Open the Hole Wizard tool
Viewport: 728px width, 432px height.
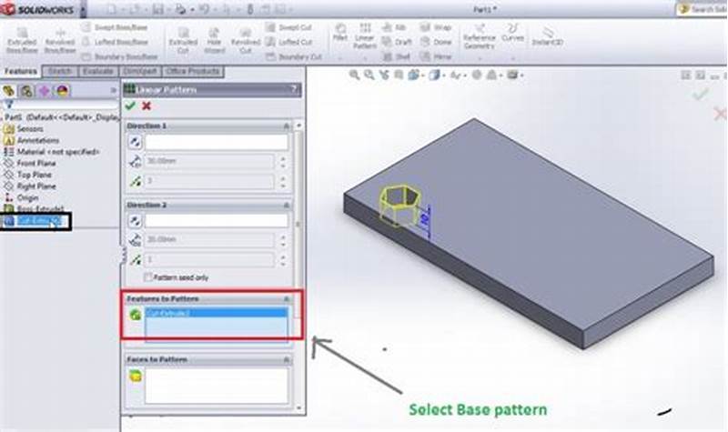pos(214,40)
